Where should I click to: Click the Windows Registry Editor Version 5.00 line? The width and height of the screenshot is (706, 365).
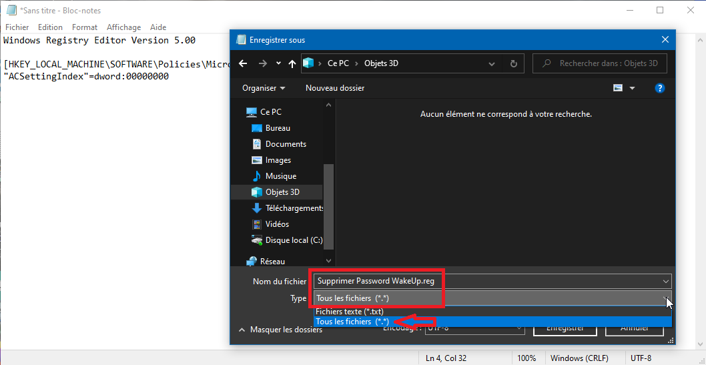tap(99, 41)
